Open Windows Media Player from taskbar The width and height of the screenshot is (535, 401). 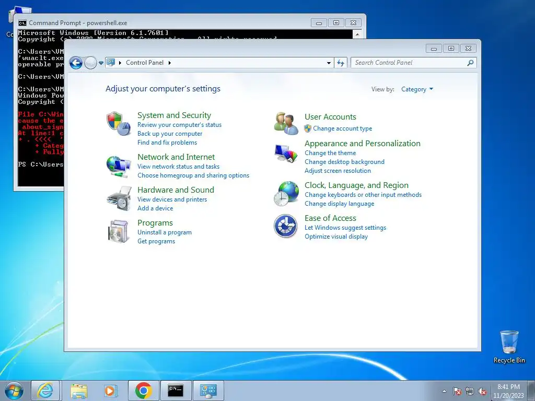click(110, 391)
